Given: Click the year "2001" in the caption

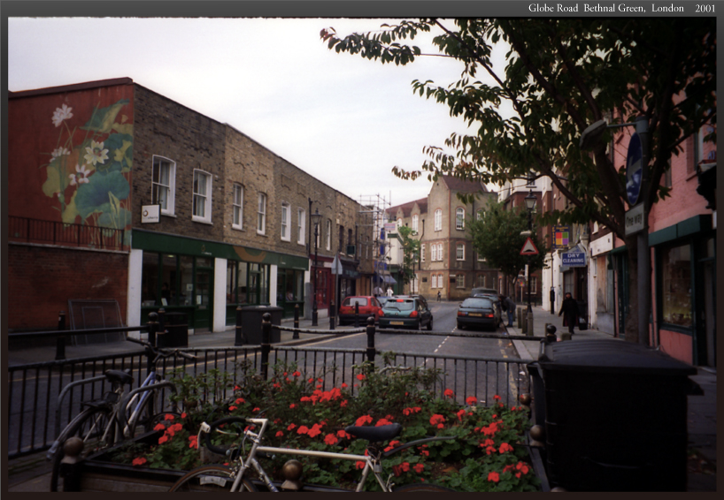Looking at the screenshot, I should pos(705,8).
